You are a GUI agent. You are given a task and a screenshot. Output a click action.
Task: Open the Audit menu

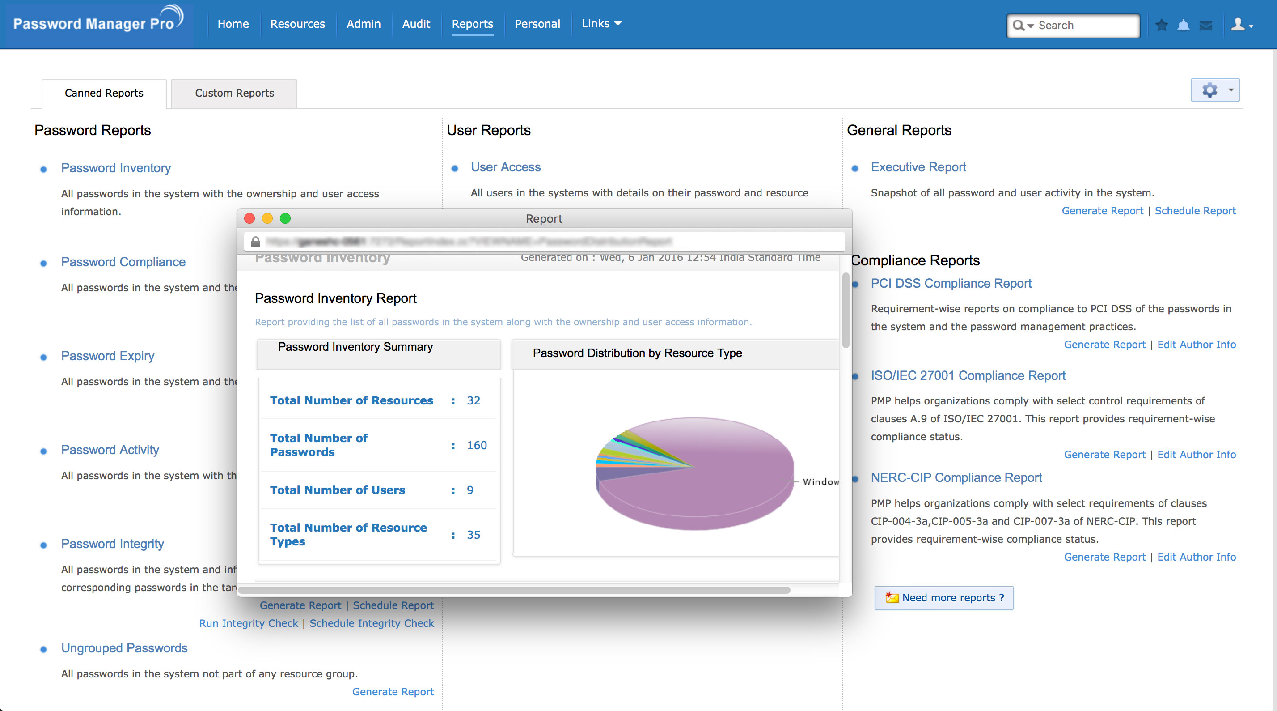(x=415, y=23)
